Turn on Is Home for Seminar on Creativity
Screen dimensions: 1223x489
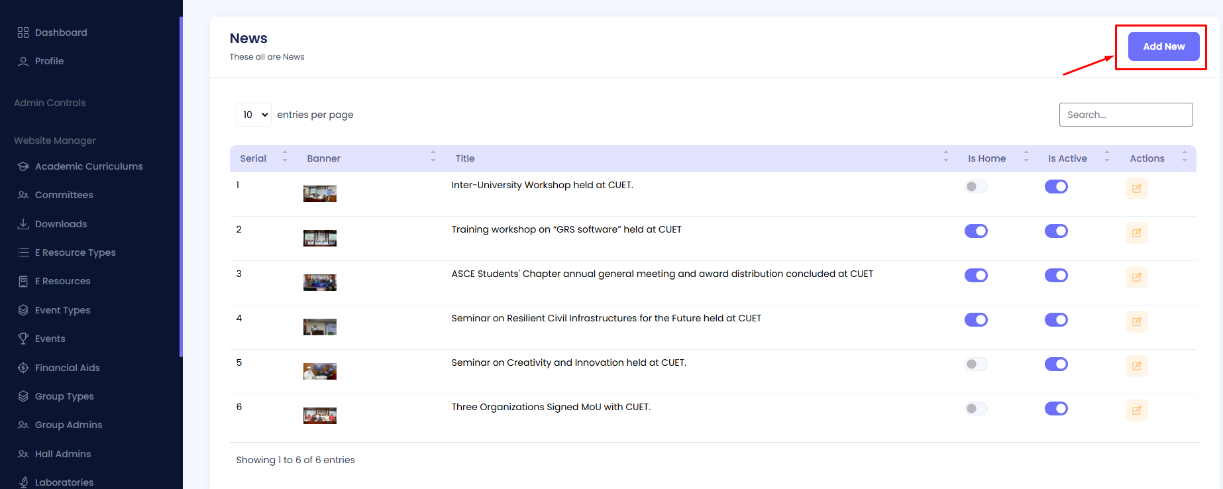point(976,364)
